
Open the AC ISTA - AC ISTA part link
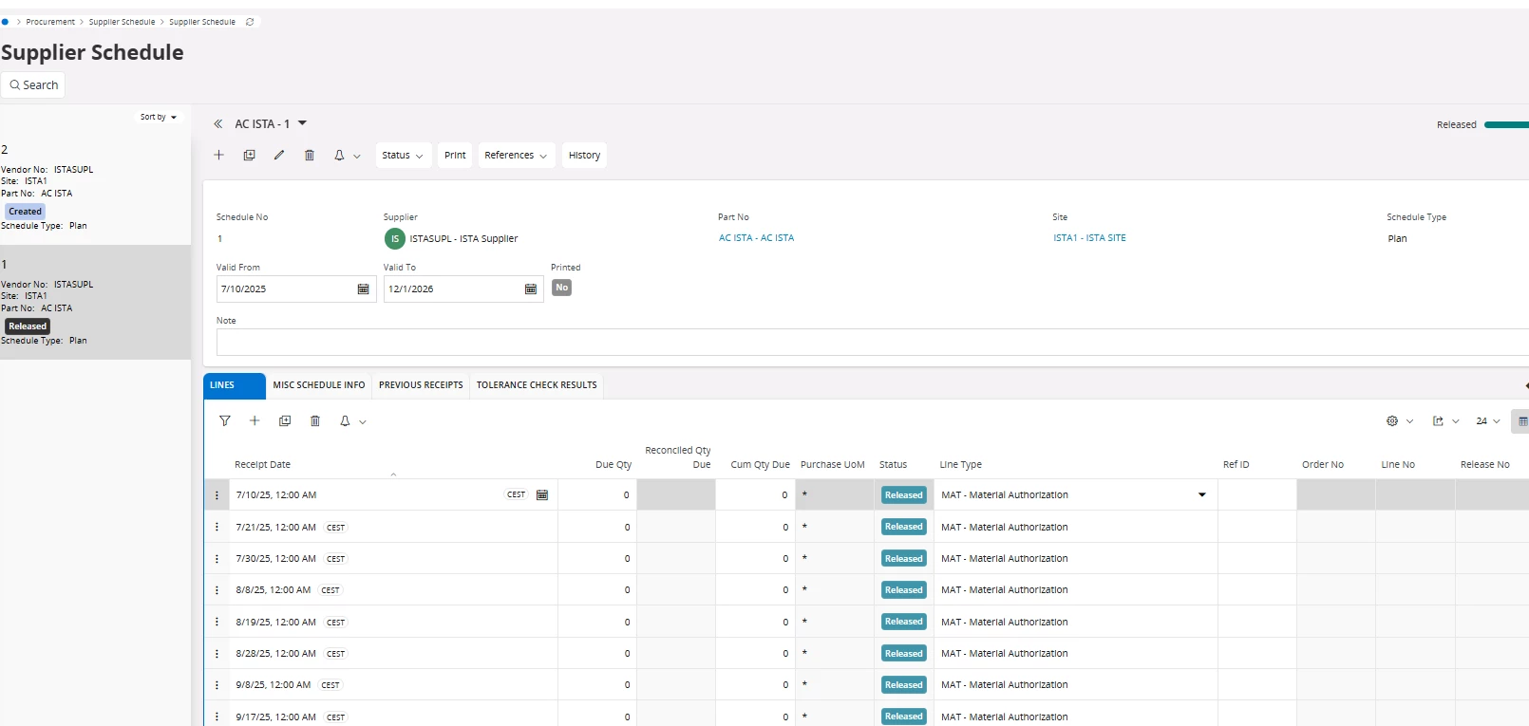[756, 238]
